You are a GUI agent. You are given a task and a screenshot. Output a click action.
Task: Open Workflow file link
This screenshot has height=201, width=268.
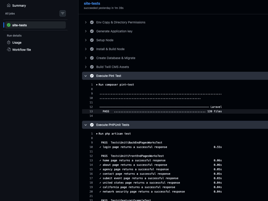point(21,50)
